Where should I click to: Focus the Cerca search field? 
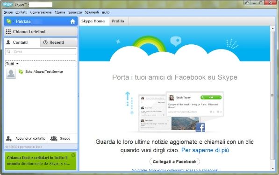click(x=41, y=52)
